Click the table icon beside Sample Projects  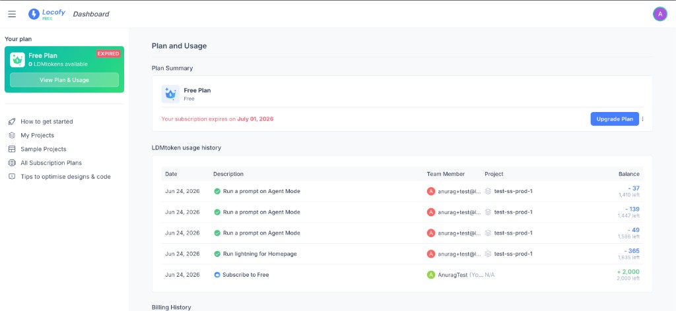[12, 149]
